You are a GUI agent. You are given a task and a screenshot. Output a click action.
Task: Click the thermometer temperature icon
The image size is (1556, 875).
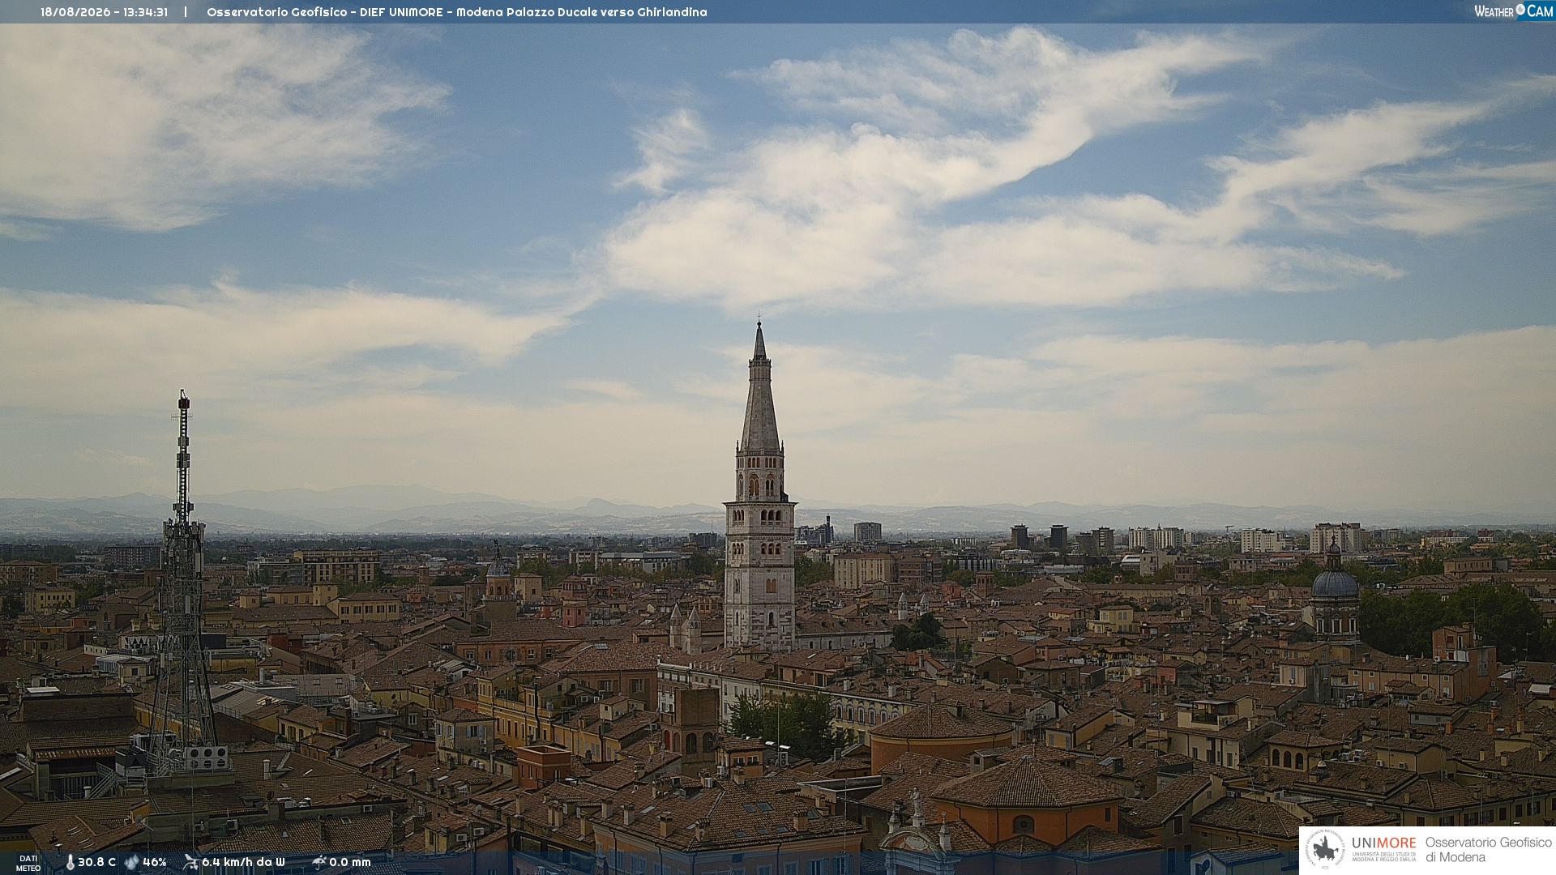(70, 862)
